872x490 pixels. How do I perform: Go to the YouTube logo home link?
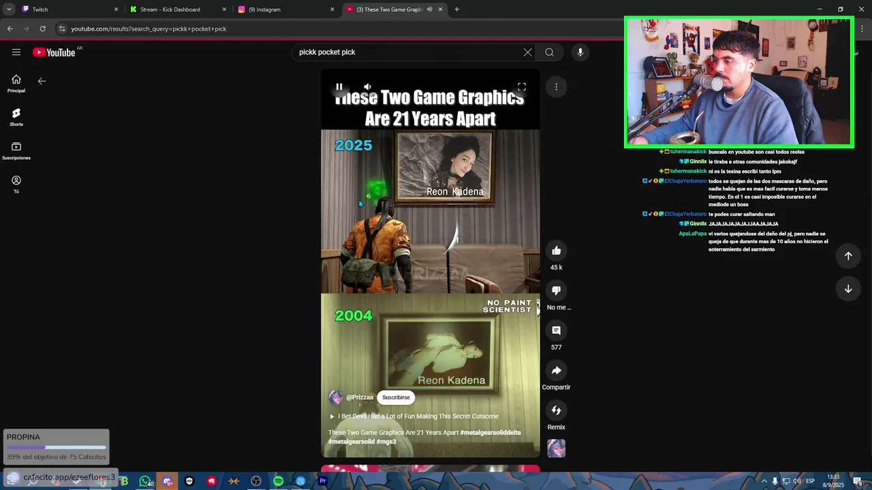click(x=54, y=52)
